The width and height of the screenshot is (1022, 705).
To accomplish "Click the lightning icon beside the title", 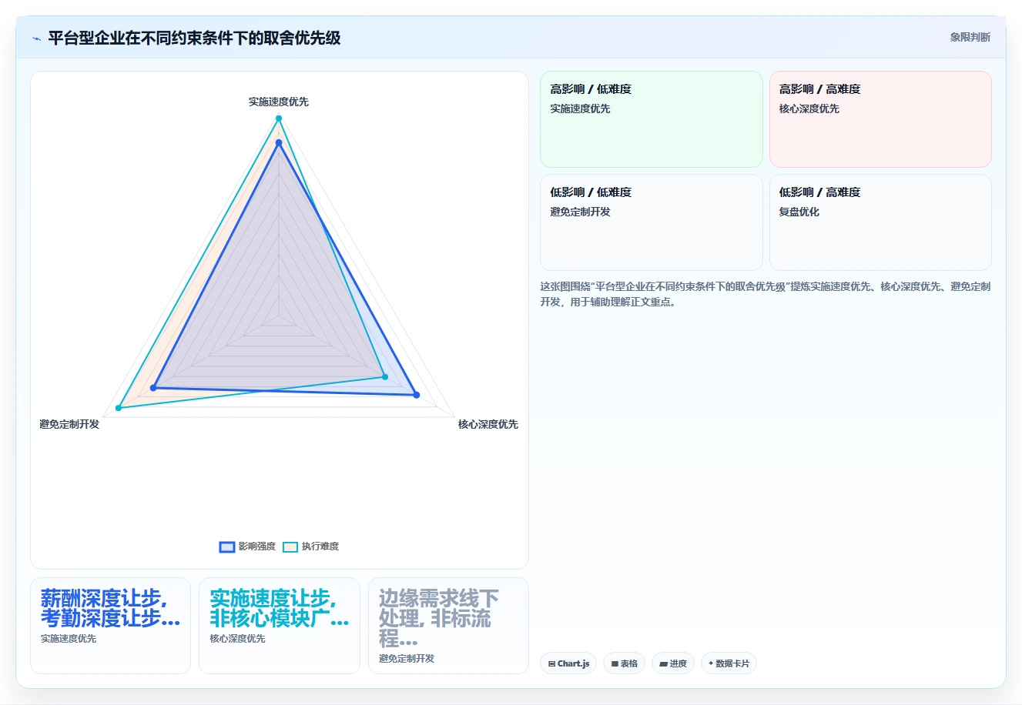I will 36,38.
